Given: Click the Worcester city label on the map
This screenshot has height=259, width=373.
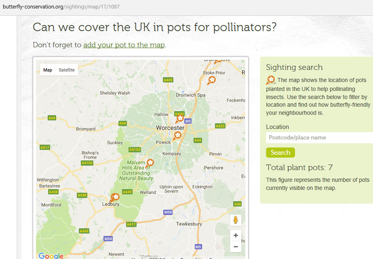Looking at the screenshot, I should point(170,128).
